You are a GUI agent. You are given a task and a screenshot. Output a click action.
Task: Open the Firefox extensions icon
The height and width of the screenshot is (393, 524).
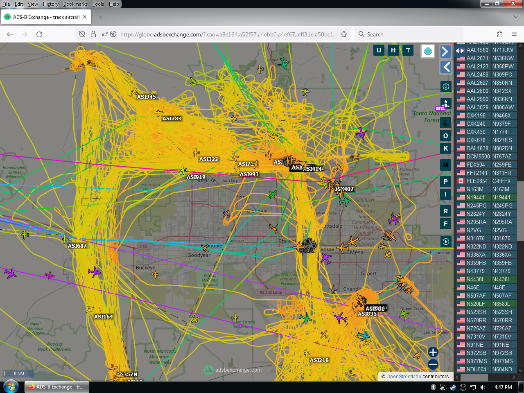(x=499, y=34)
